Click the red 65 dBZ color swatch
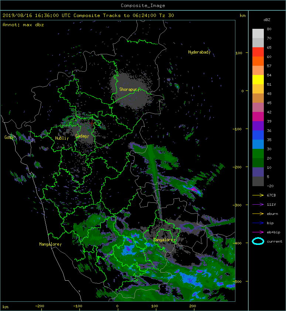This screenshot has width=286, height=311. [x=258, y=52]
